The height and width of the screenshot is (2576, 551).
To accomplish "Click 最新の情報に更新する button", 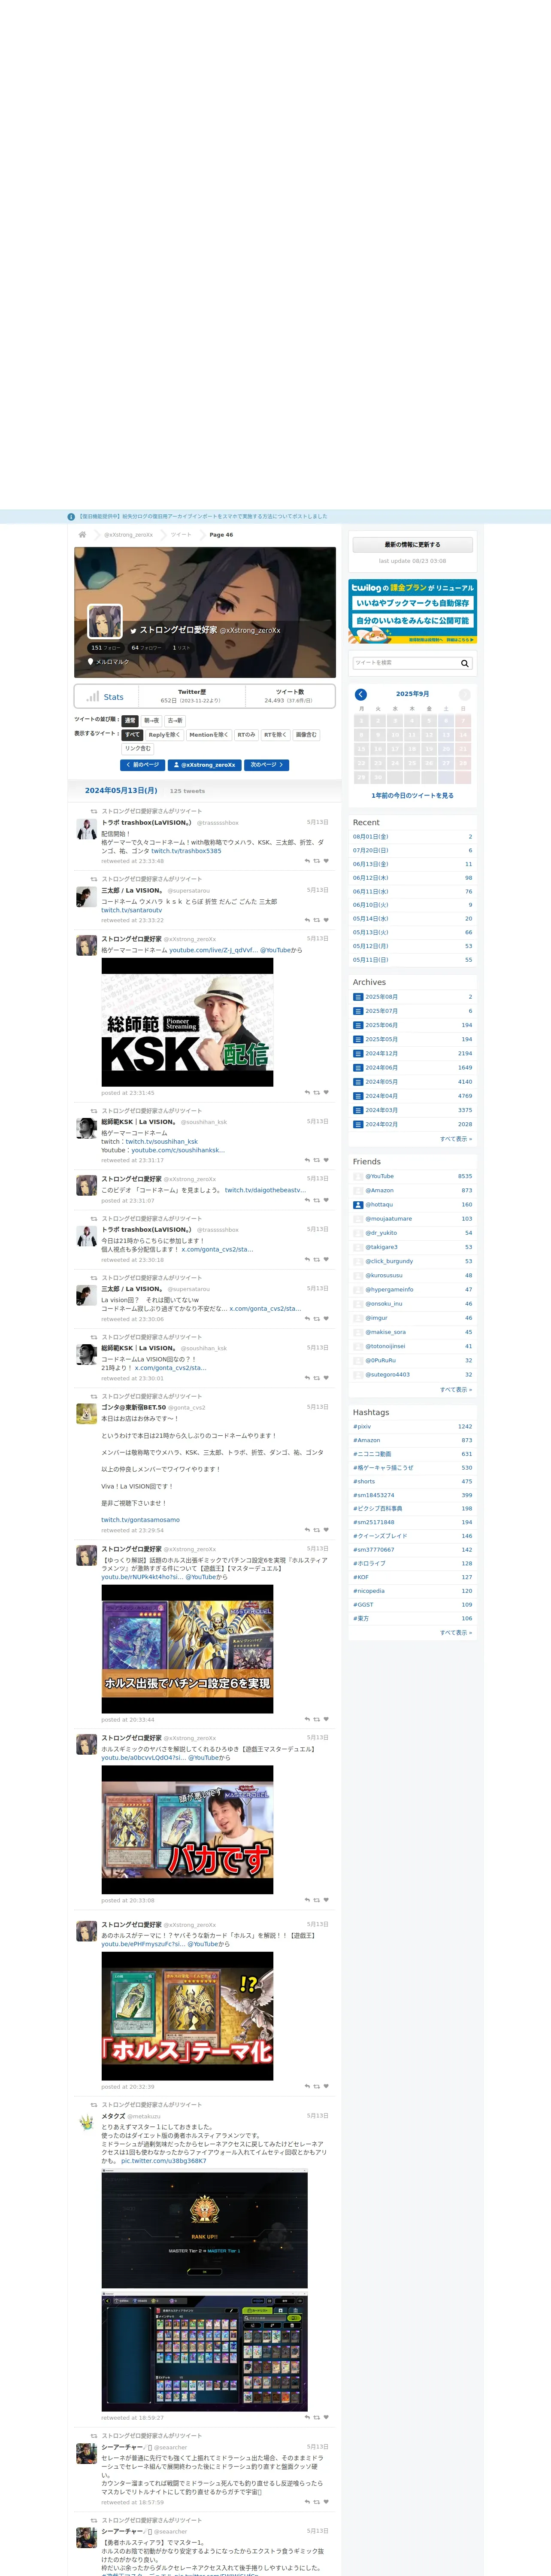I will pyautogui.click(x=413, y=545).
